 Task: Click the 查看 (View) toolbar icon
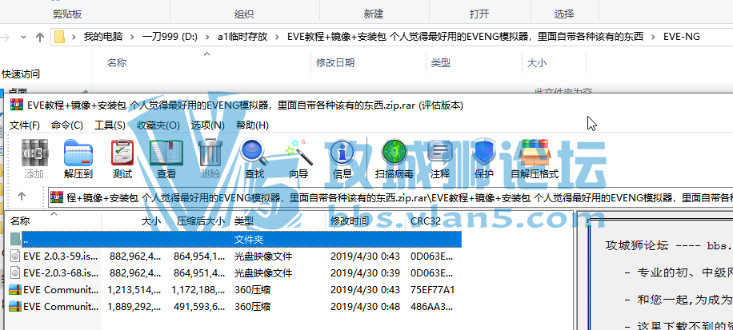coord(166,153)
